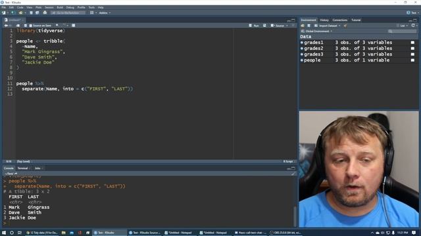Expand the people data frame details
The image size is (421, 236).
pos(302,60)
